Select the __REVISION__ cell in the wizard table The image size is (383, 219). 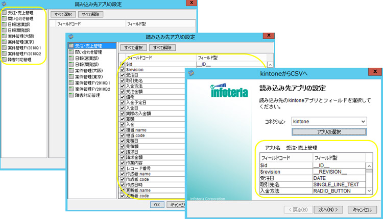[x=339, y=172]
